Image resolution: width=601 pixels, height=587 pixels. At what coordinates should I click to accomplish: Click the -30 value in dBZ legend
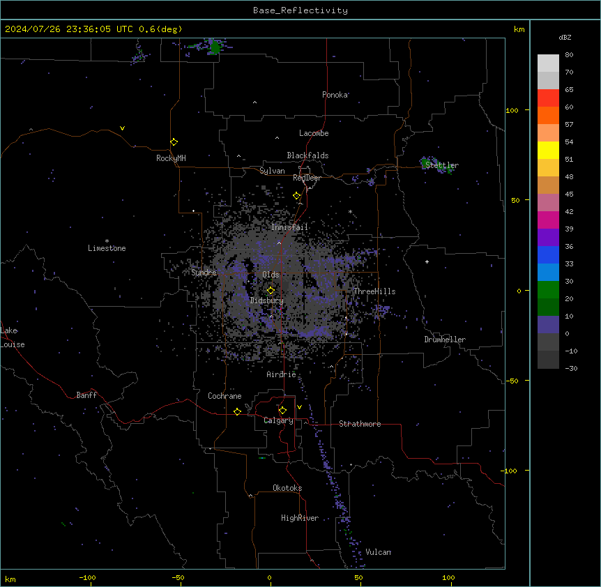pos(571,368)
